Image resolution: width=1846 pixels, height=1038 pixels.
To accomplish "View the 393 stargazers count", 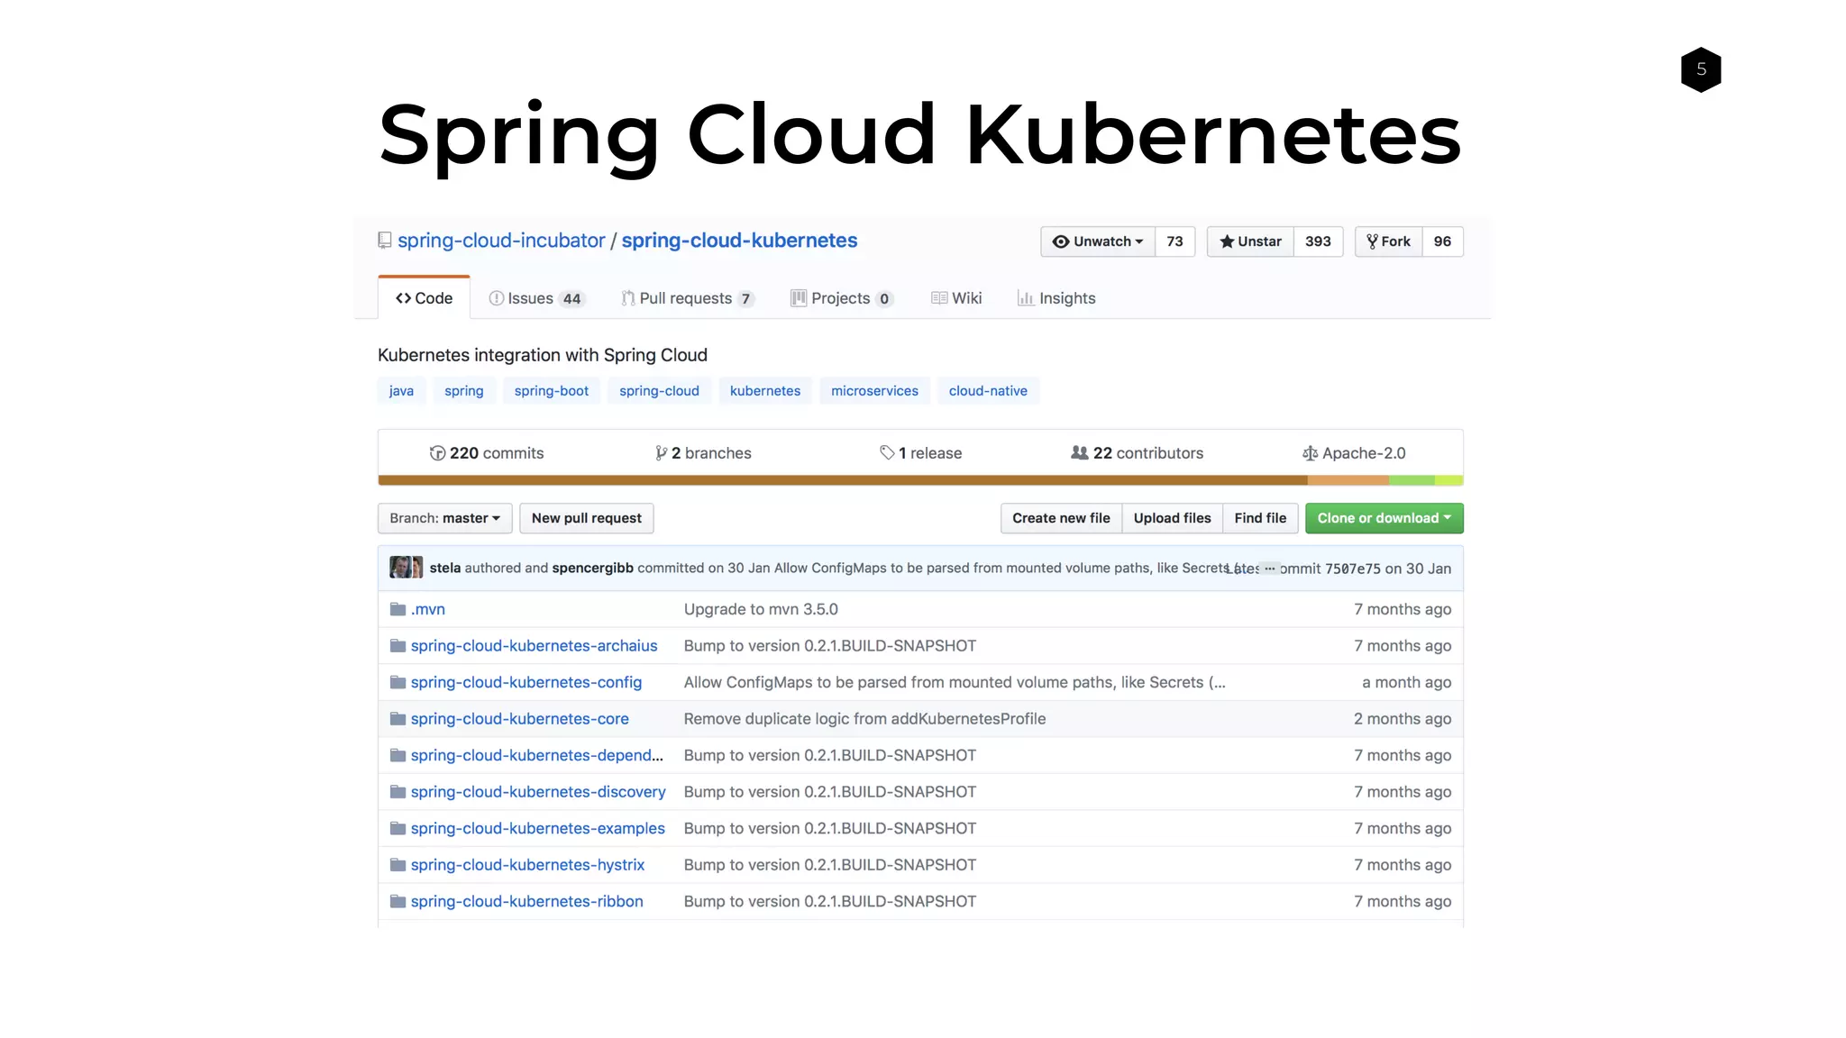I will pos(1318,241).
